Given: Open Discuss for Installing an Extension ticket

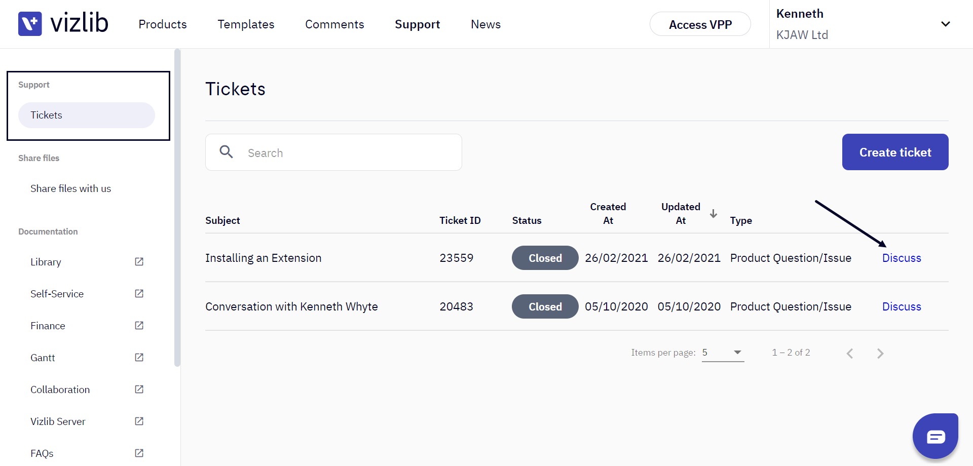Looking at the screenshot, I should (x=902, y=258).
